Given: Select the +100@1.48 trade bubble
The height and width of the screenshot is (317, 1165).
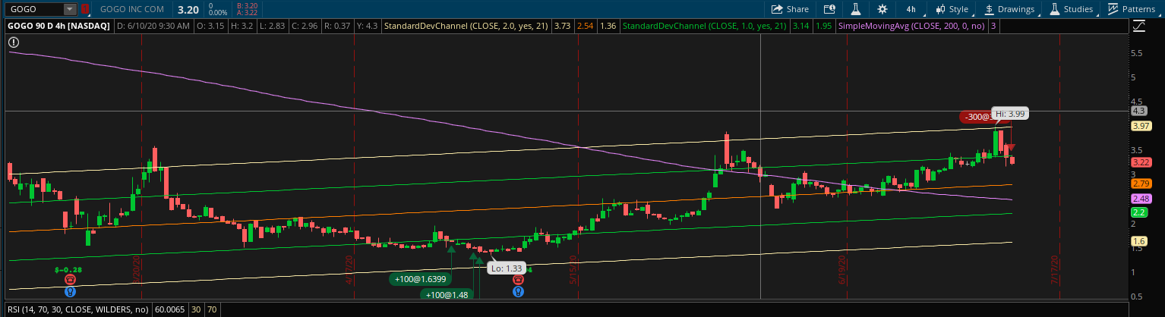Looking at the screenshot, I should [x=447, y=294].
